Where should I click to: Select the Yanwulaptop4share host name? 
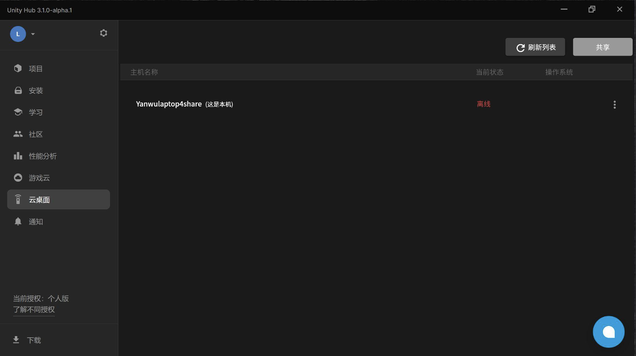click(x=169, y=104)
